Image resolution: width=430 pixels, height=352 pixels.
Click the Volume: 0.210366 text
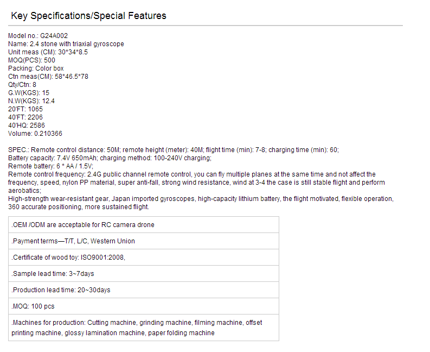pos(35,134)
